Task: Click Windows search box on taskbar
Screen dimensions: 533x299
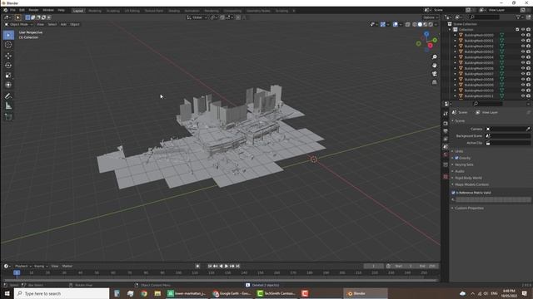Action: 62,293
